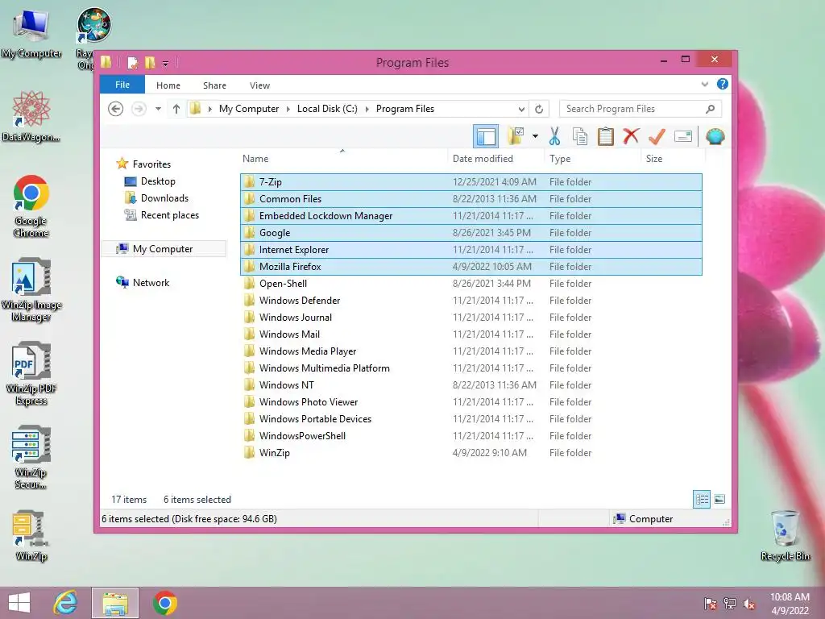
Task: Expand folder options dropdown arrow in toolbar
Action: point(535,136)
